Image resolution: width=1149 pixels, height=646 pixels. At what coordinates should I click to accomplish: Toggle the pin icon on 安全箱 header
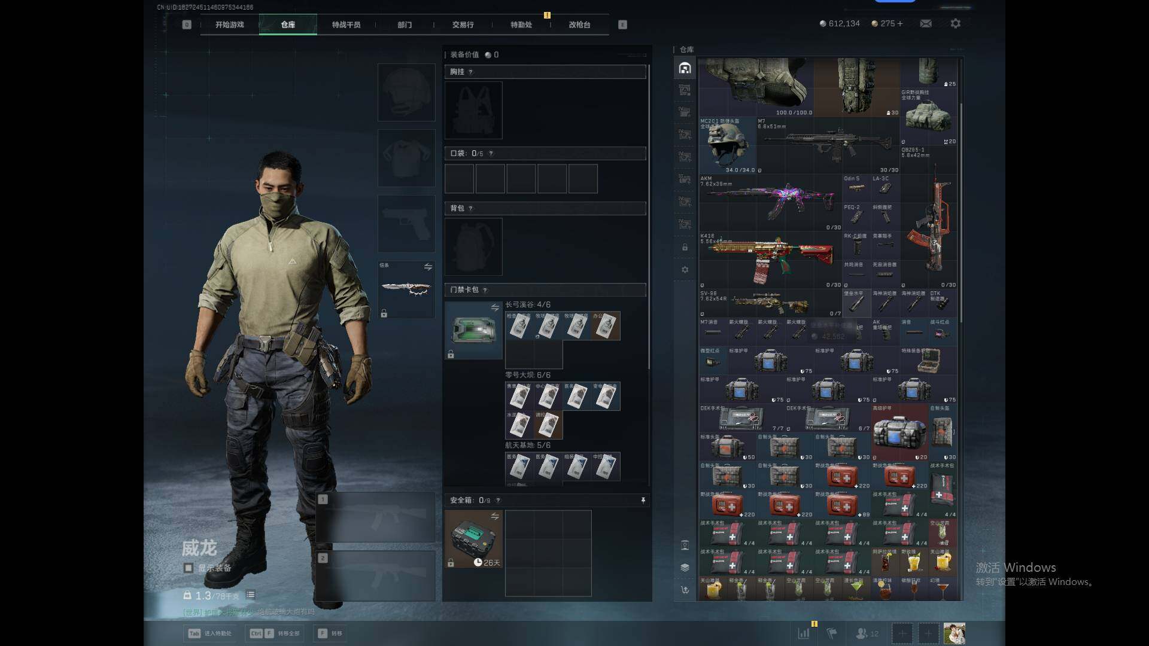(643, 500)
